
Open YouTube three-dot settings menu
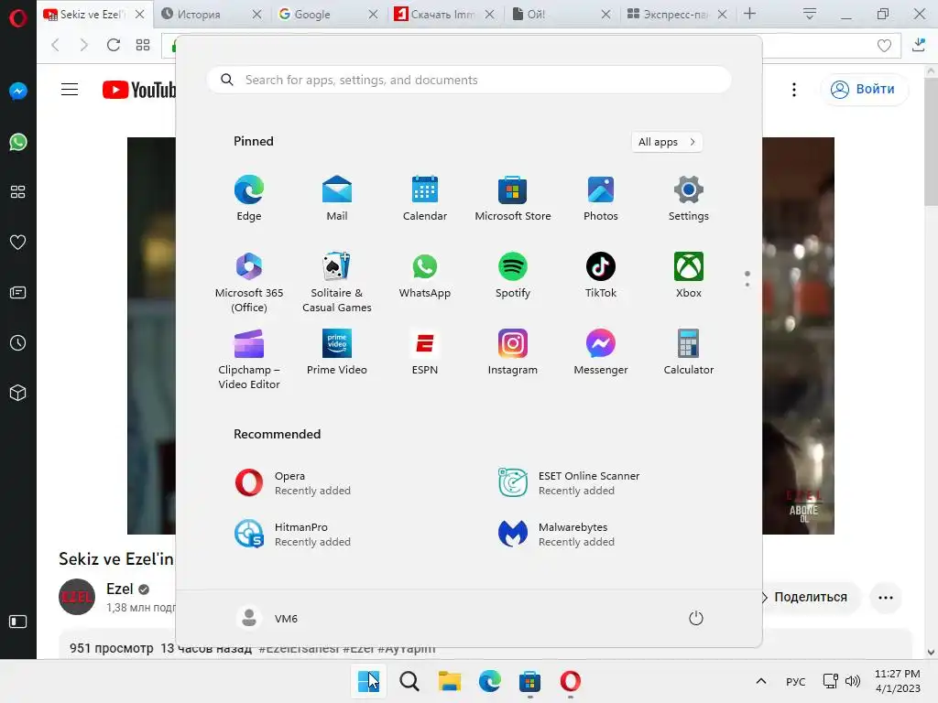pyautogui.click(x=794, y=90)
